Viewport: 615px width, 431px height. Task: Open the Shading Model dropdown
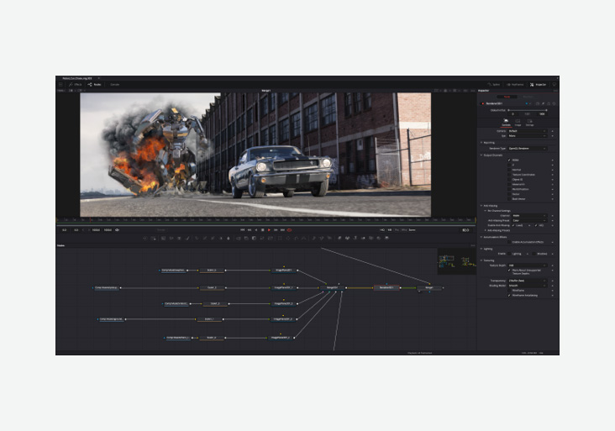click(528, 286)
